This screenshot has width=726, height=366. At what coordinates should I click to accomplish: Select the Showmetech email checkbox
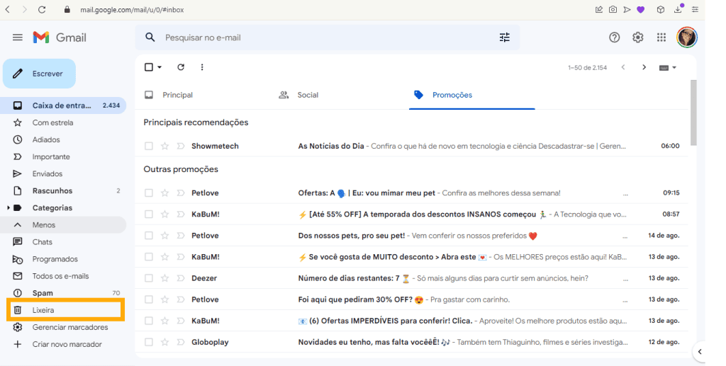pos(149,146)
